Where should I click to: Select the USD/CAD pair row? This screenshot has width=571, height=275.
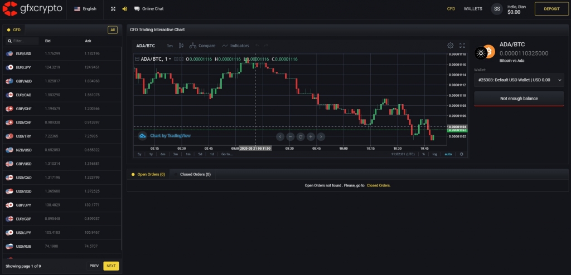[62, 178]
